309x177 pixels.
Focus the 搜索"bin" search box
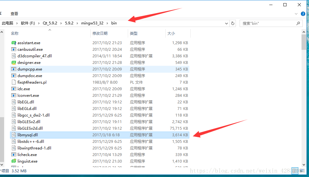(271, 23)
